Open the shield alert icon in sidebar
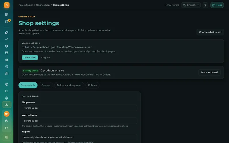Screen dimensions: 229x143 pos(7,67)
